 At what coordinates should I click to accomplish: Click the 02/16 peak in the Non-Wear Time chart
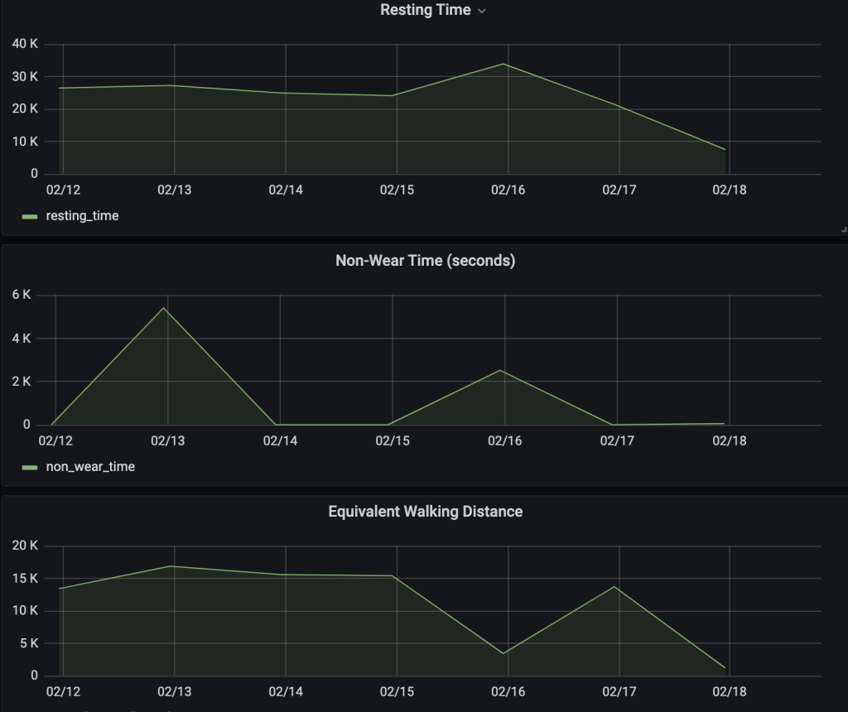(500, 370)
